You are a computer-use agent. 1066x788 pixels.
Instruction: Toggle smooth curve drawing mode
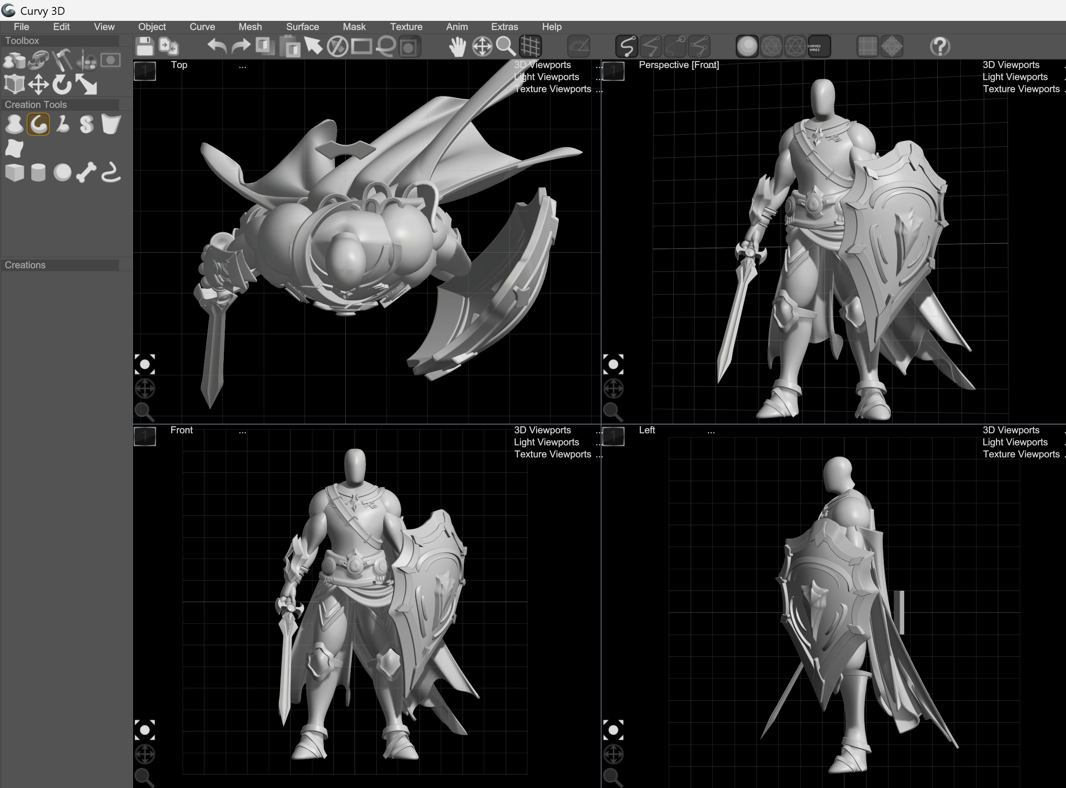coord(627,47)
